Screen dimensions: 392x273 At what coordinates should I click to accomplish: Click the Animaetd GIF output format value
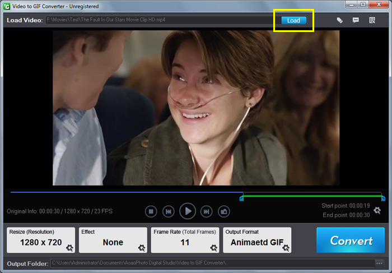tap(256, 243)
